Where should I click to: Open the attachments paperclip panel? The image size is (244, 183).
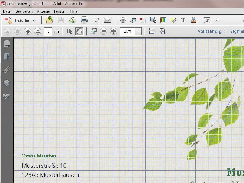(x=7, y=70)
